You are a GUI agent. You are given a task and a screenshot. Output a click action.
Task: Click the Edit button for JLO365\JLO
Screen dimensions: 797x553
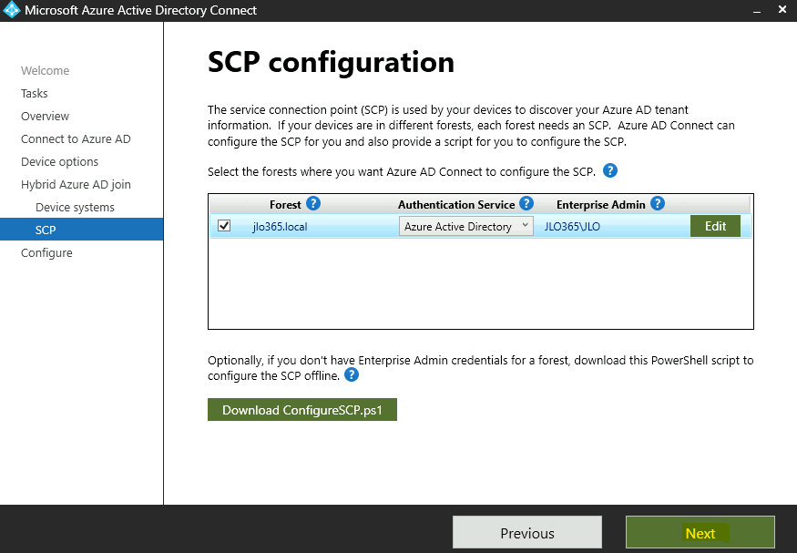click(x=715, y=226)
